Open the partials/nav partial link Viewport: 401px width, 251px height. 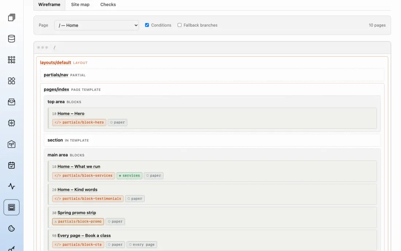(x=56, y=75)
